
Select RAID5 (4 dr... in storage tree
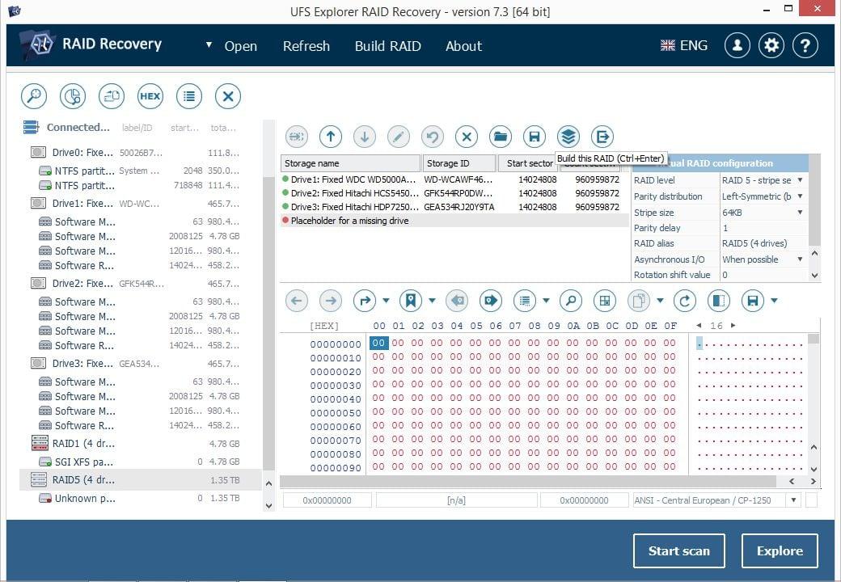point(140,480)
